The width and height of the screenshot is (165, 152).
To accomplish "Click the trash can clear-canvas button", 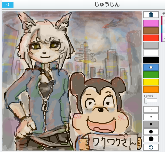I will pyautogui.click(x=151, y=14).
